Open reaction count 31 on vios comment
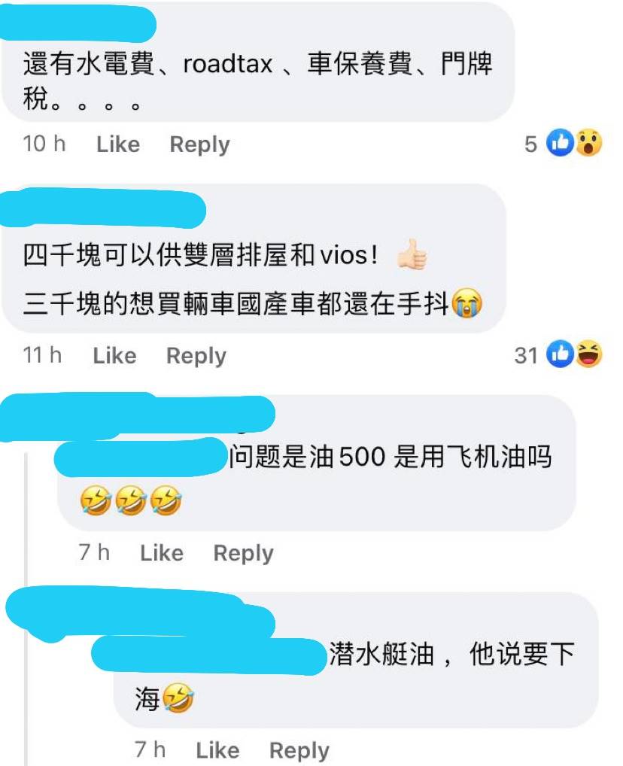This screenshot has height=766, width=623. [x=526, y=356]
